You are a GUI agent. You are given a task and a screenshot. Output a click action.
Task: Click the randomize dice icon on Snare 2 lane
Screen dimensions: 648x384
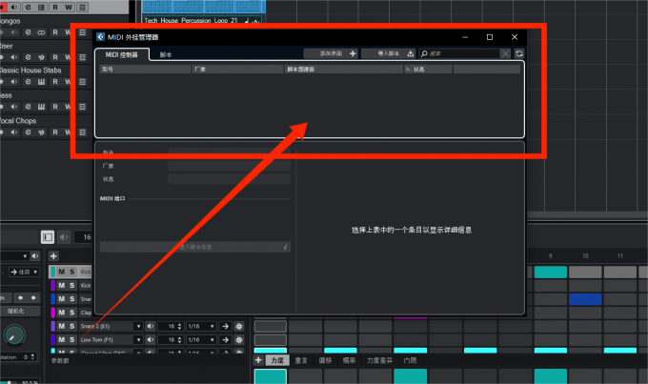pos(239,326)
